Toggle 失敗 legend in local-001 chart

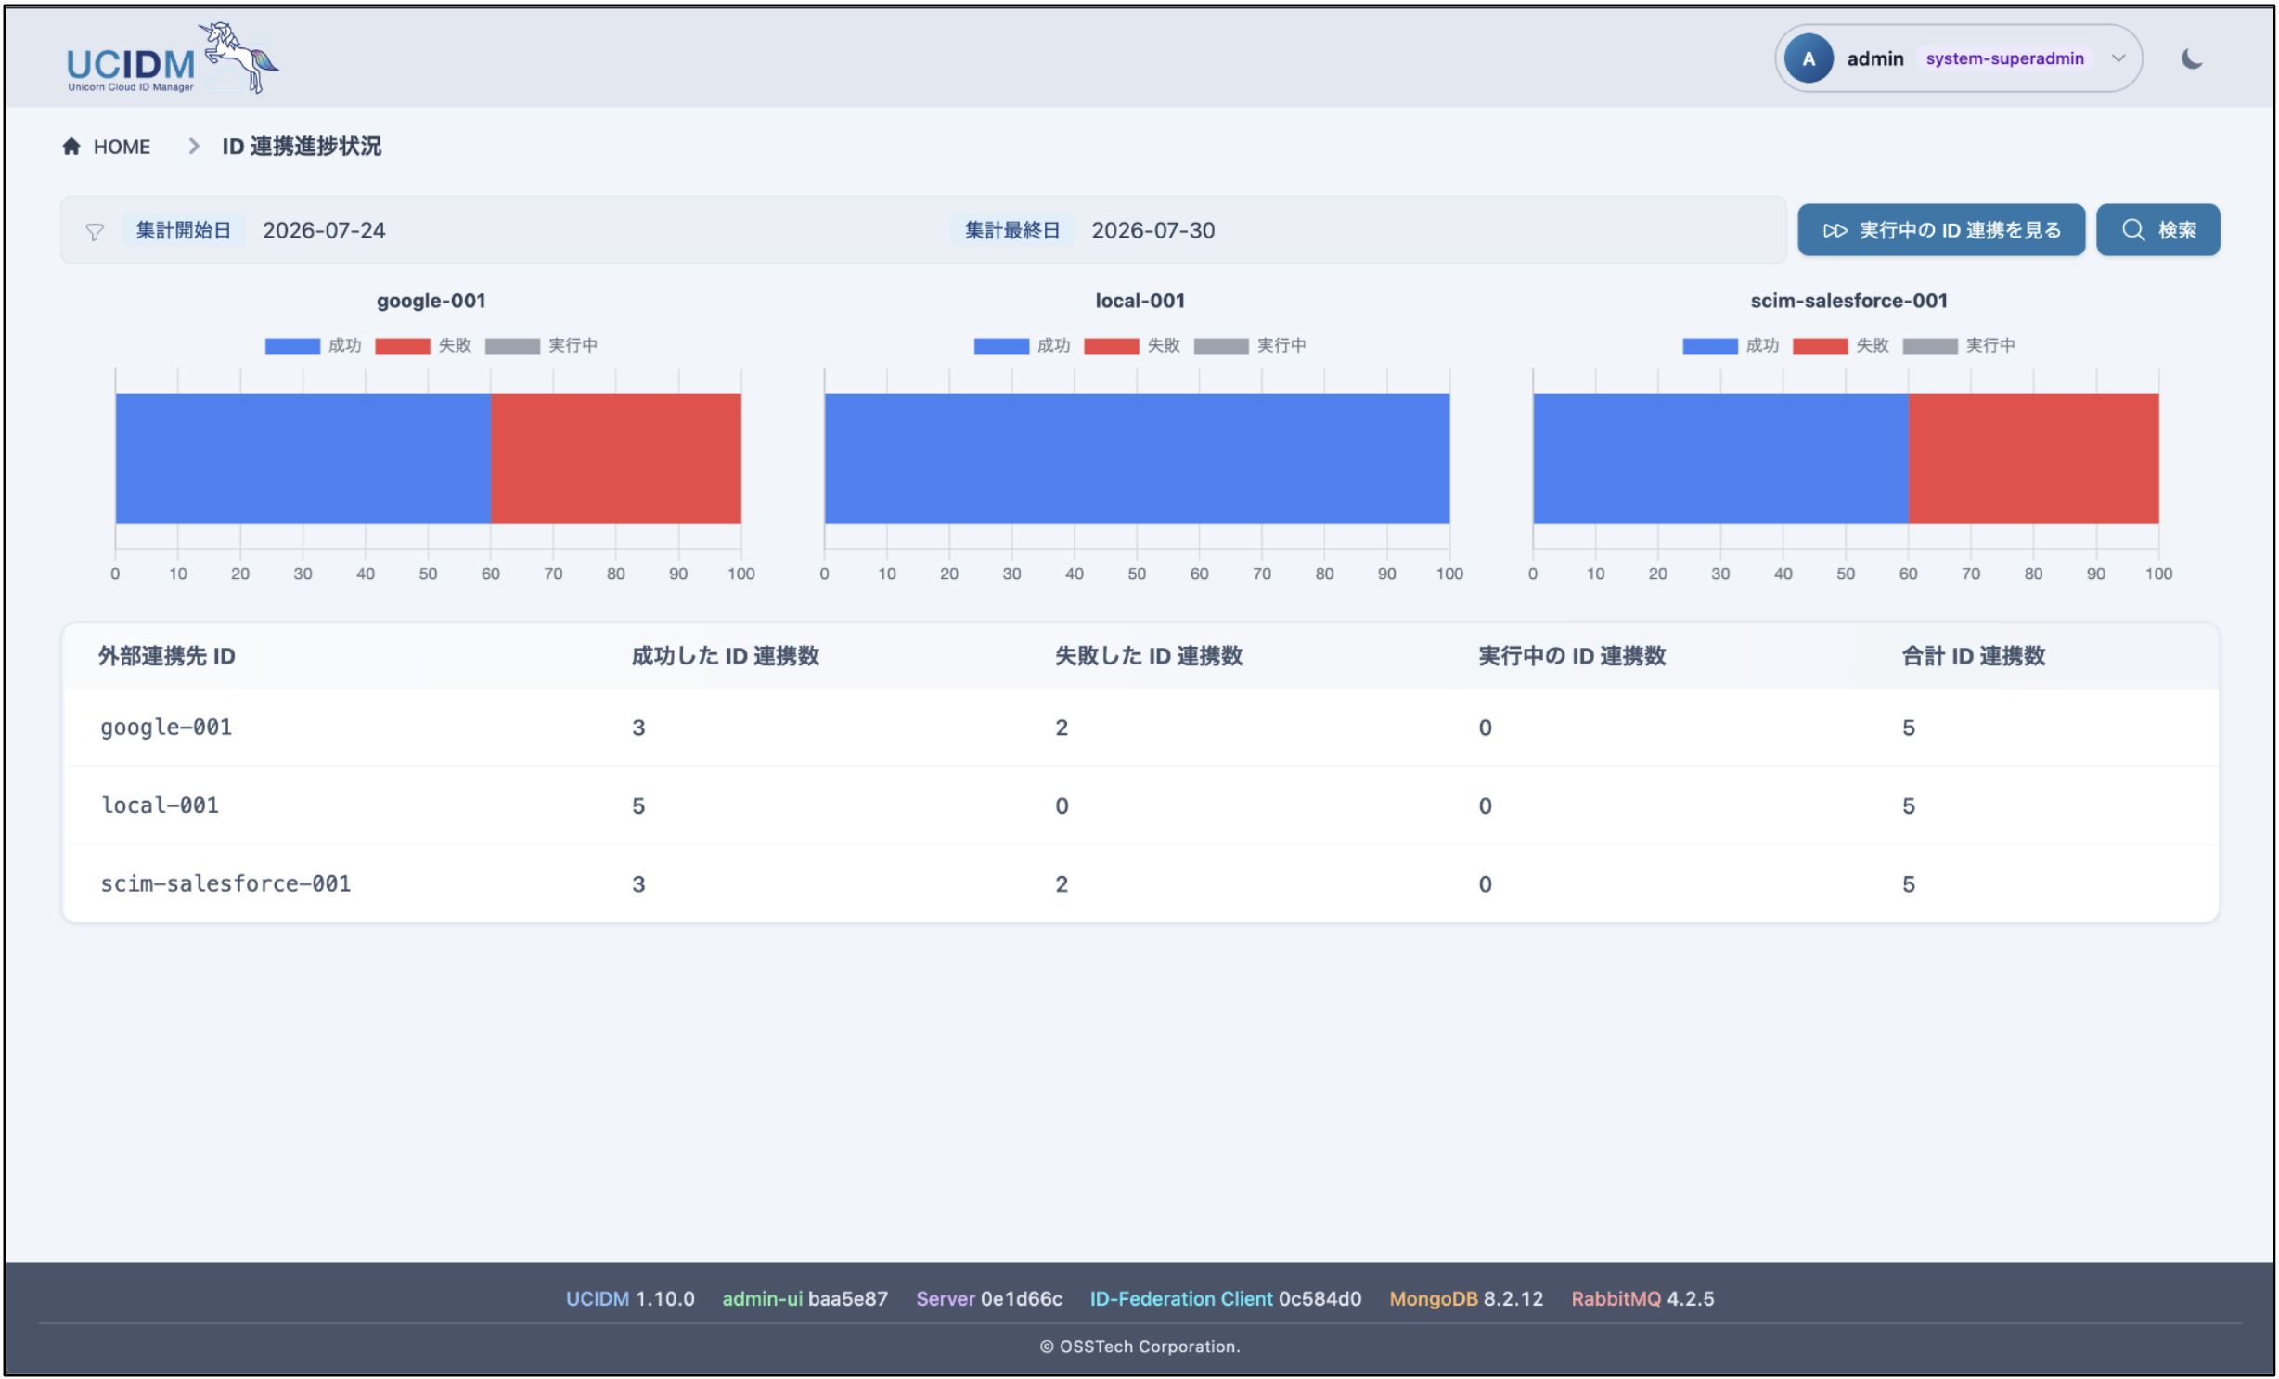(1131, 345)
